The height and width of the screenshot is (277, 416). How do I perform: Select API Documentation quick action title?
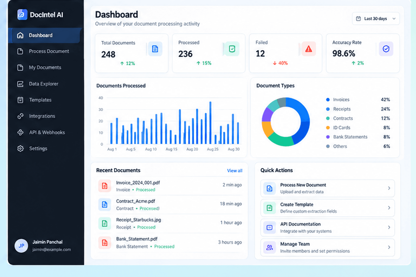click(300, 224)
